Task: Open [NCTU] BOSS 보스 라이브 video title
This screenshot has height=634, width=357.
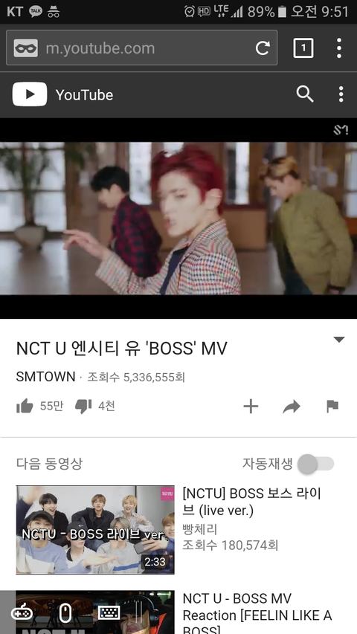Action: click(x=252, y=502)
